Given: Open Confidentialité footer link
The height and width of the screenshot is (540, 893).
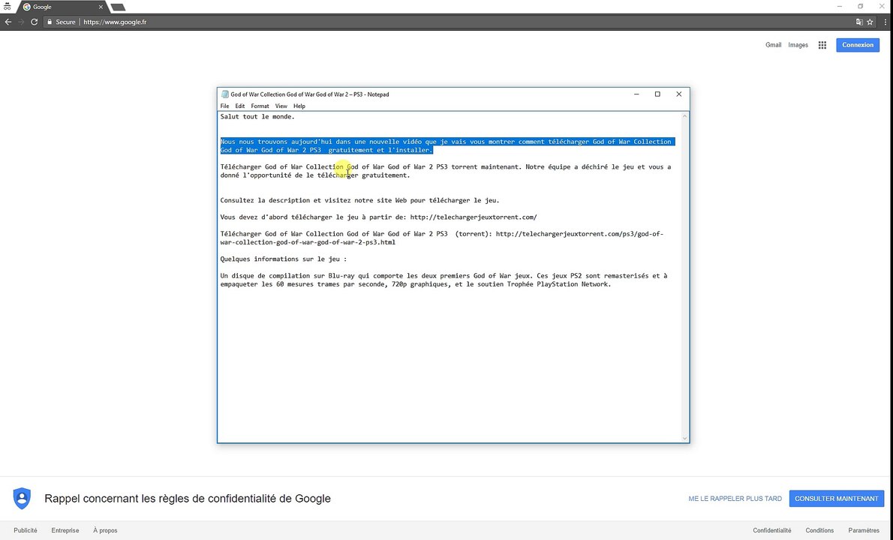Looking at the screenshot, I should pos(771,530).
